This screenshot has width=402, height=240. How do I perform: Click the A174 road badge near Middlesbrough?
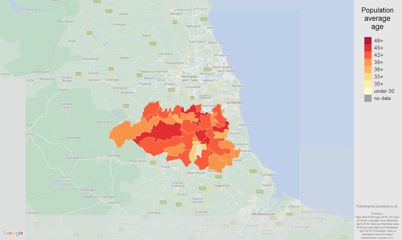pyautogui.click(x=290, y=214)
